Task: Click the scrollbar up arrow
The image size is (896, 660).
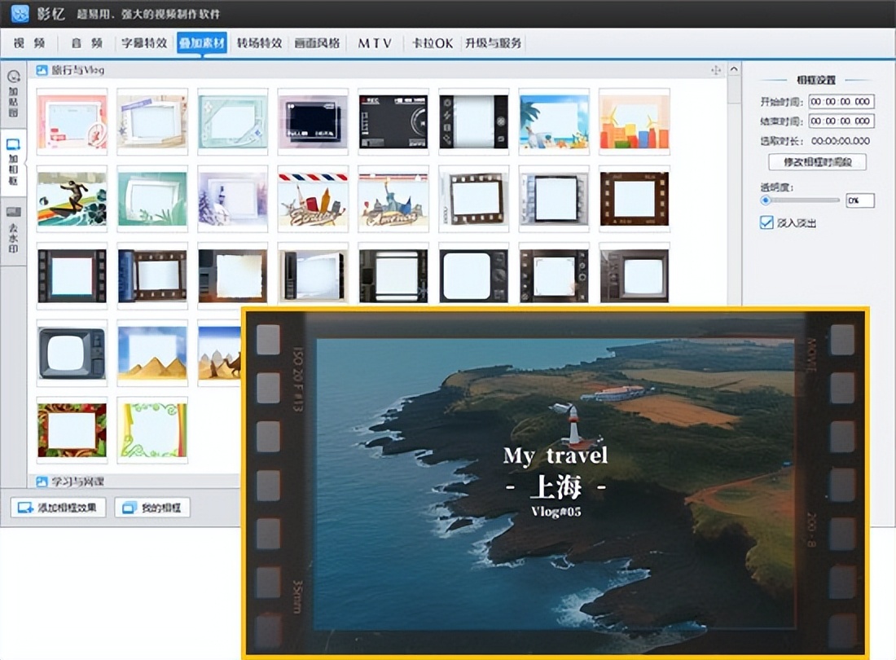Action: click(732, 71)
